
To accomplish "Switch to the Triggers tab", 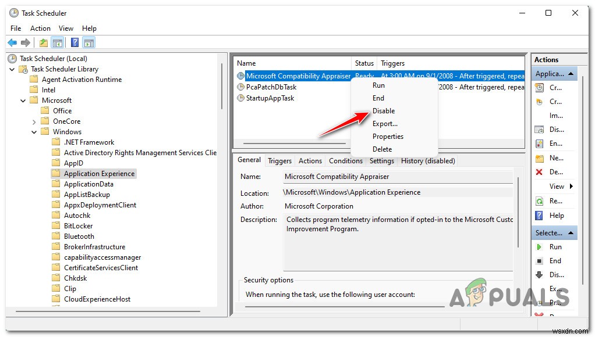I will click(x=279, y=161).
